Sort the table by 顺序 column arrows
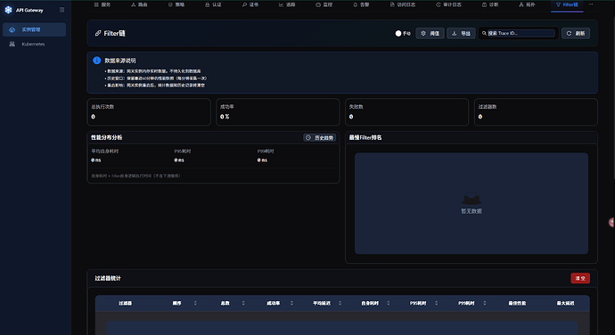 (195, 303)
